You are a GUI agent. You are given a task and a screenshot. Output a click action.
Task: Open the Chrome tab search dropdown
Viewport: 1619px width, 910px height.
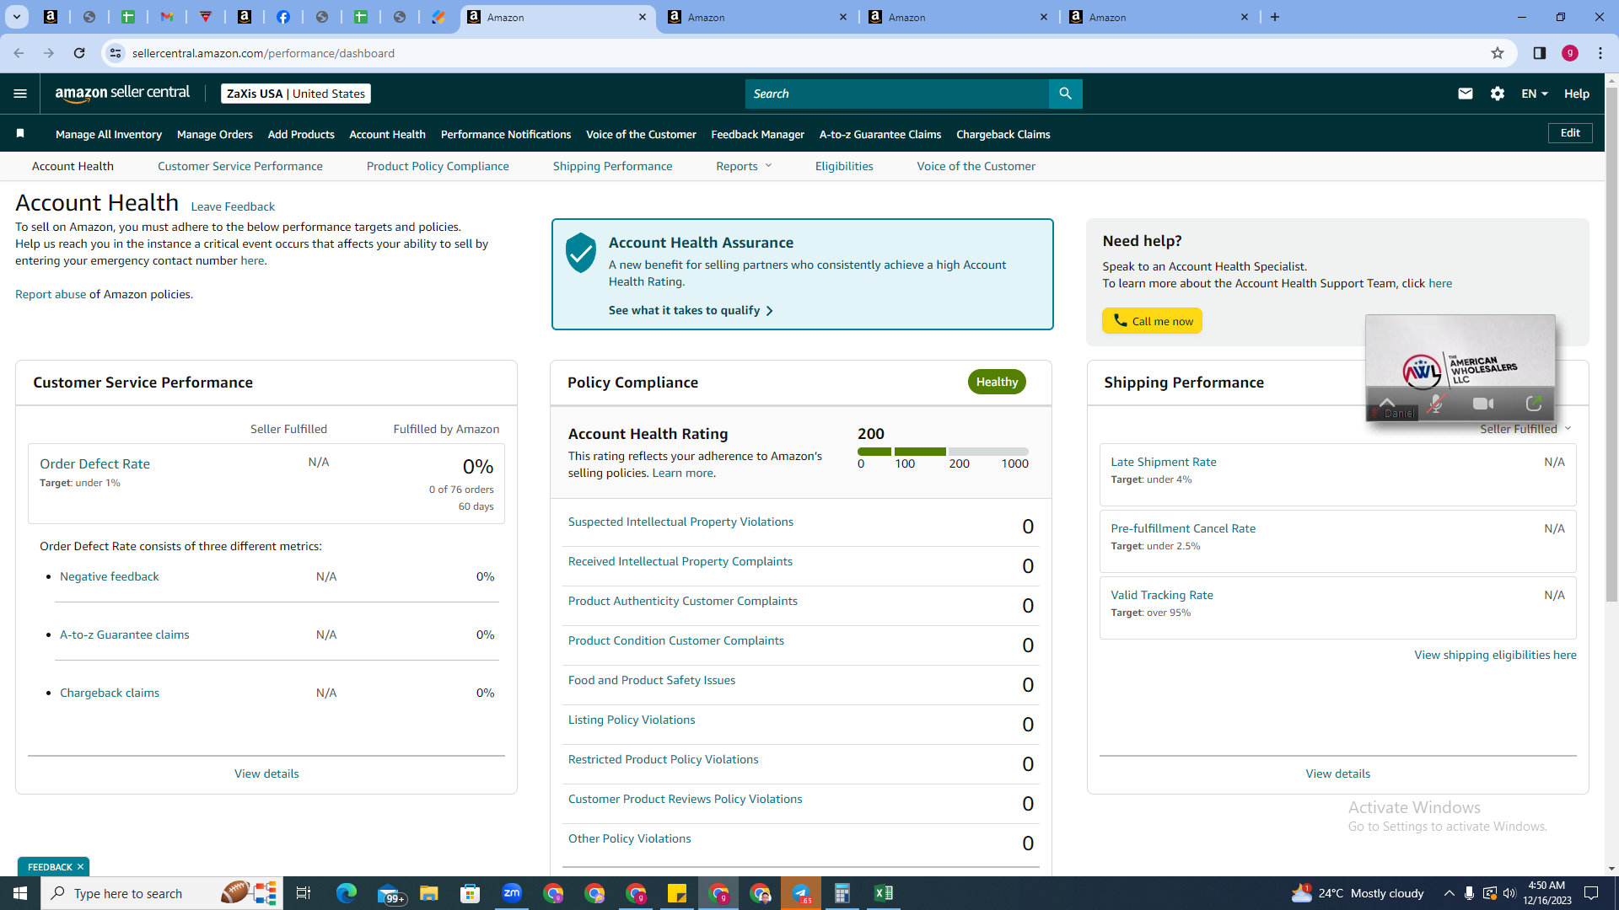coord(17,17)
